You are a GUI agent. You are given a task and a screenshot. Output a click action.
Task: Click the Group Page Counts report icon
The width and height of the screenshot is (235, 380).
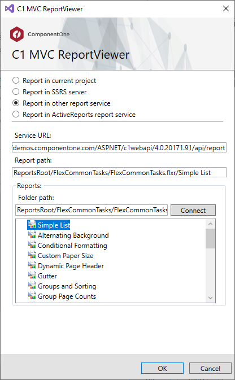click(32, 296)
